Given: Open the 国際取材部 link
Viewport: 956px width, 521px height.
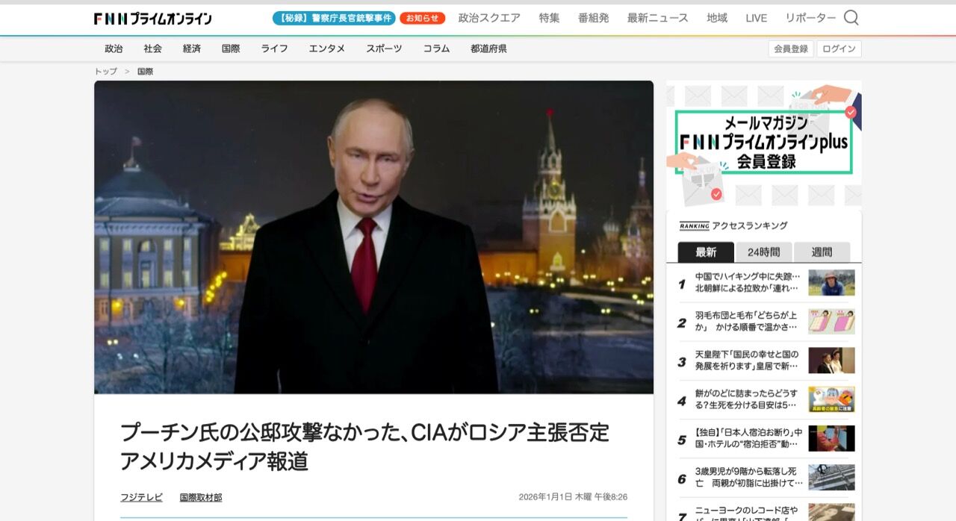Looking at the screenshot, I should (x=200, y=497).
